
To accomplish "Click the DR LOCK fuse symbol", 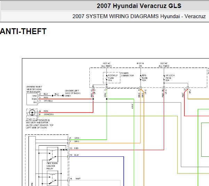I will coord(164,78).
